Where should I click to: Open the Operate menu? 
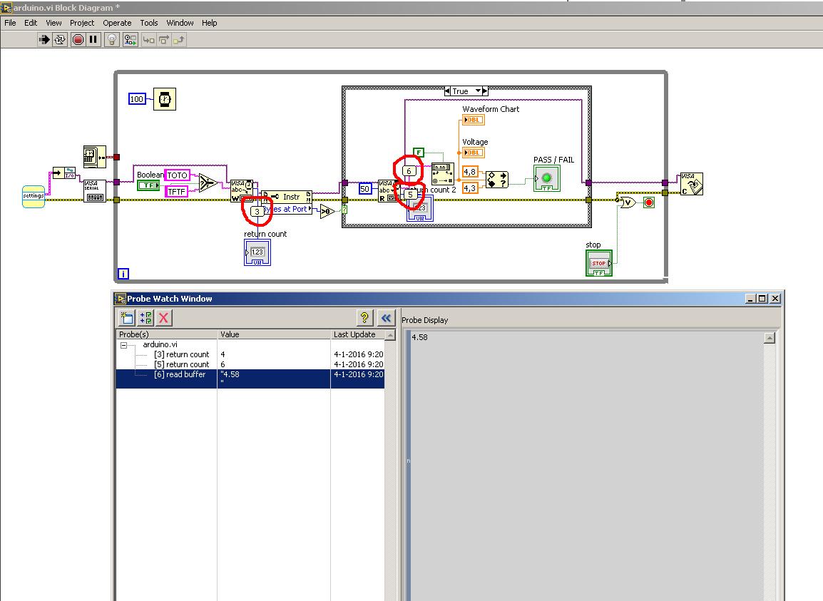[x=117, y=23]
